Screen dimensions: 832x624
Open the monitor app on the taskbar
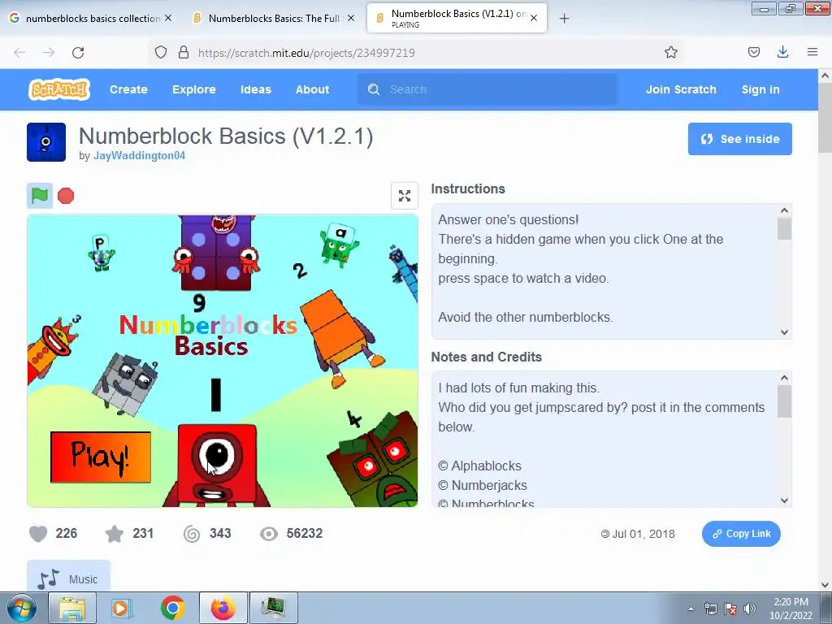[x=274, y=608]
